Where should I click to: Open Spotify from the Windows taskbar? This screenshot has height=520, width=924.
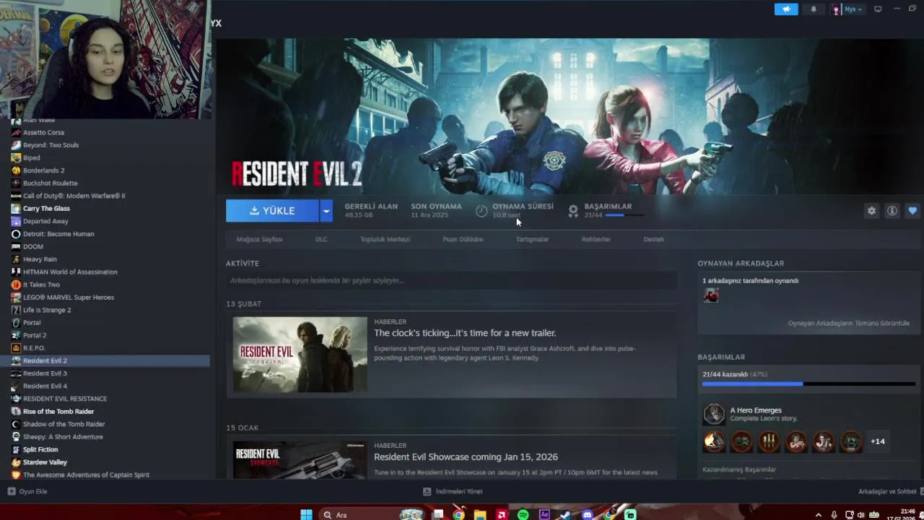tap(523, 514)
